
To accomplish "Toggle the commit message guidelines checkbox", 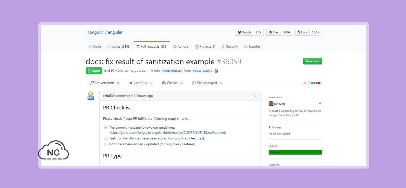I will (x=106, y=127).
